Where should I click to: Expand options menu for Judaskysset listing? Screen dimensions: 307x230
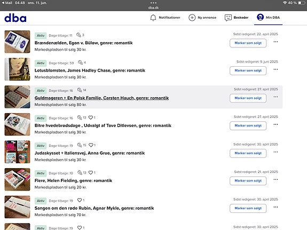tap(275, 152)
